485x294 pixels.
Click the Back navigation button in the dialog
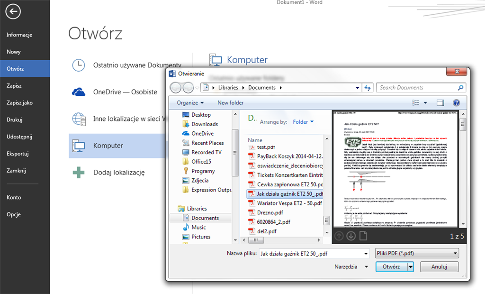[x=176, y=88]
